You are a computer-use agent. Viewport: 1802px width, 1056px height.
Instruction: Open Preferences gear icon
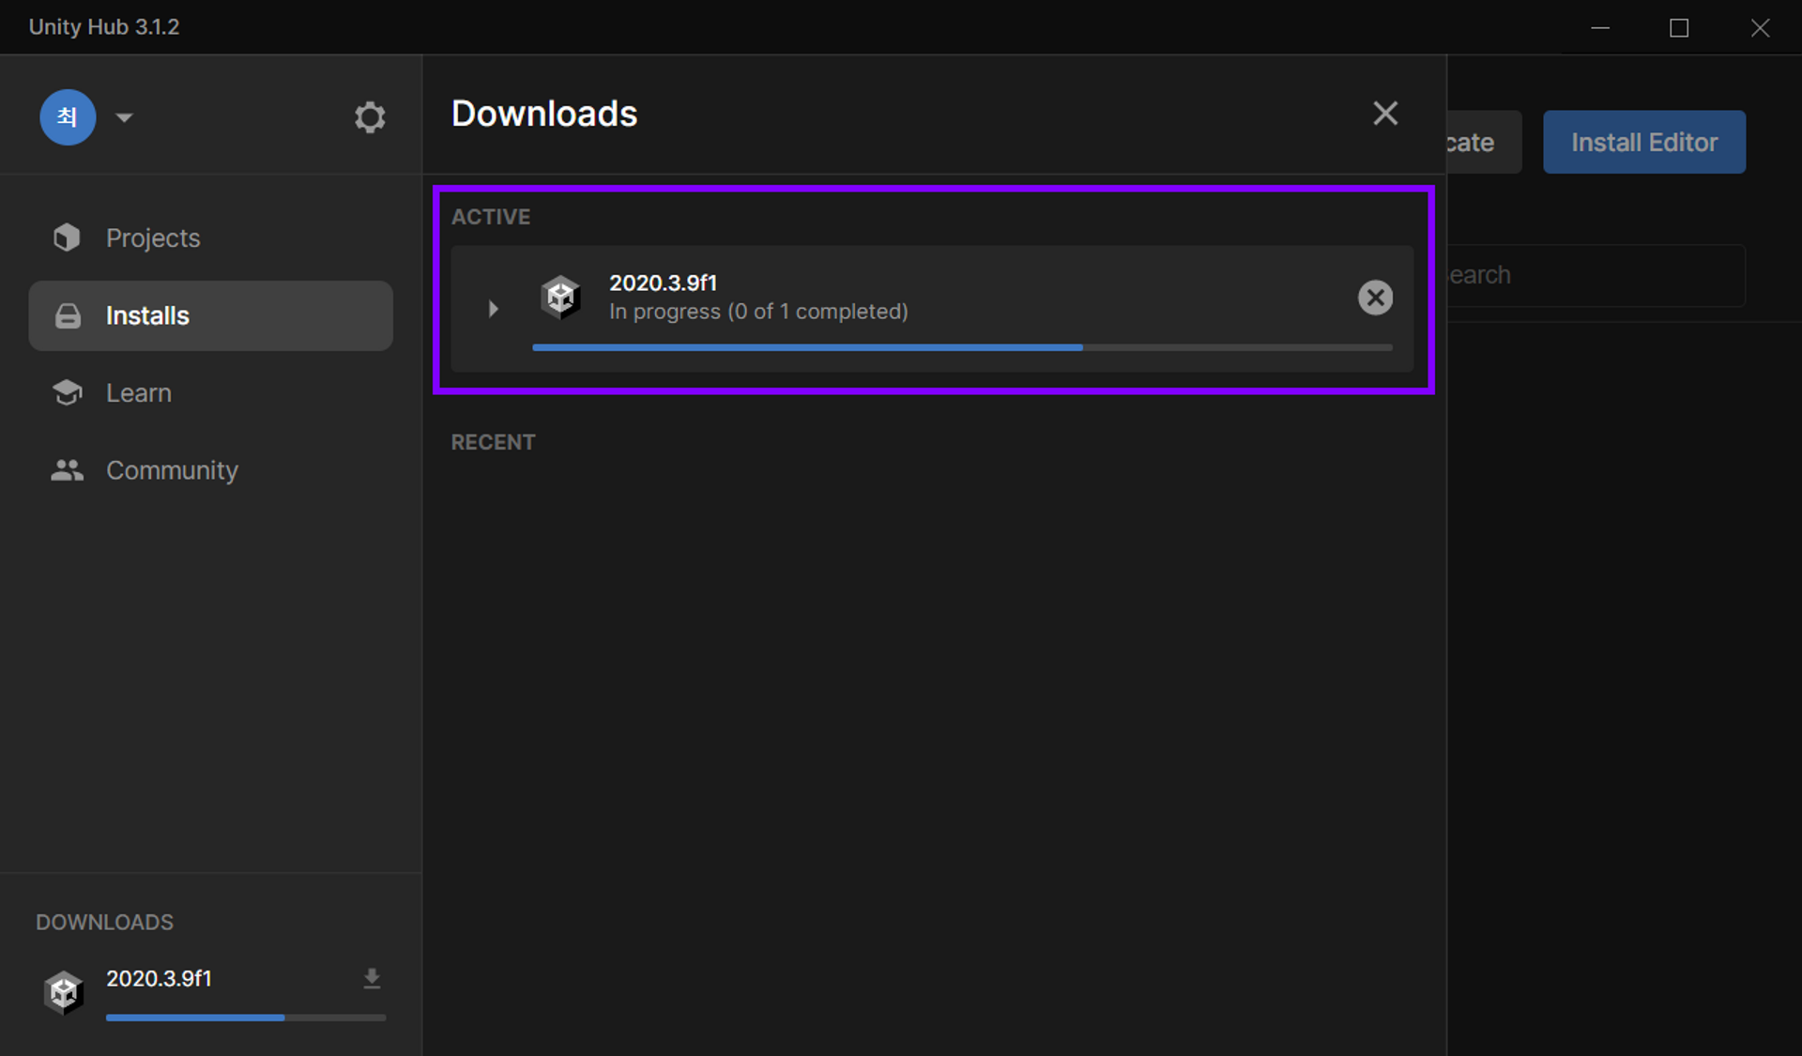(370, 117)
